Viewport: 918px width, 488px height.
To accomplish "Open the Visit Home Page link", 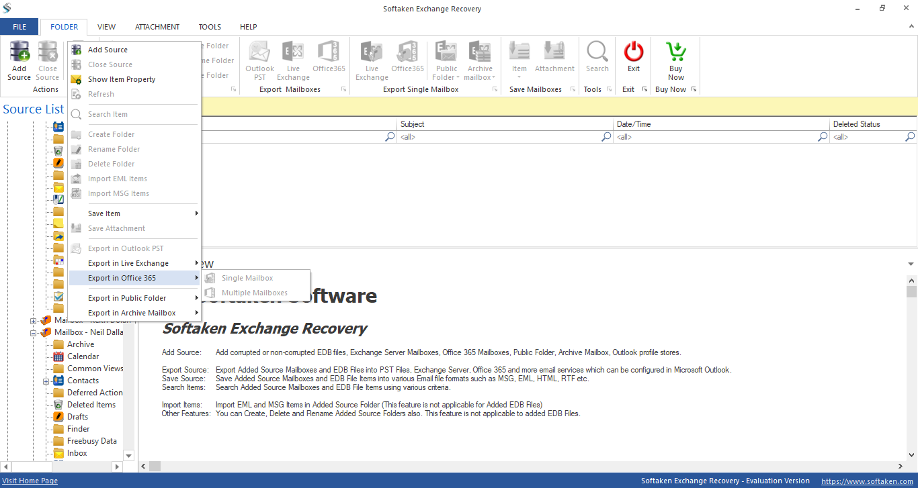I will coord(30,481).
